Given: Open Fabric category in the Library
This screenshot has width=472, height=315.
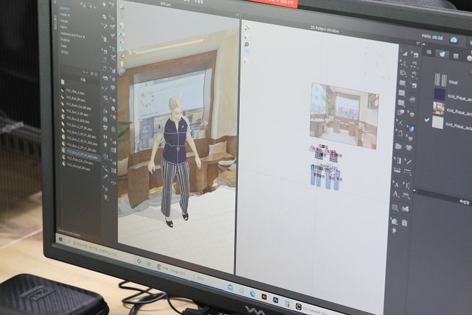Looking at the screenshot, I should pos(64,27).
